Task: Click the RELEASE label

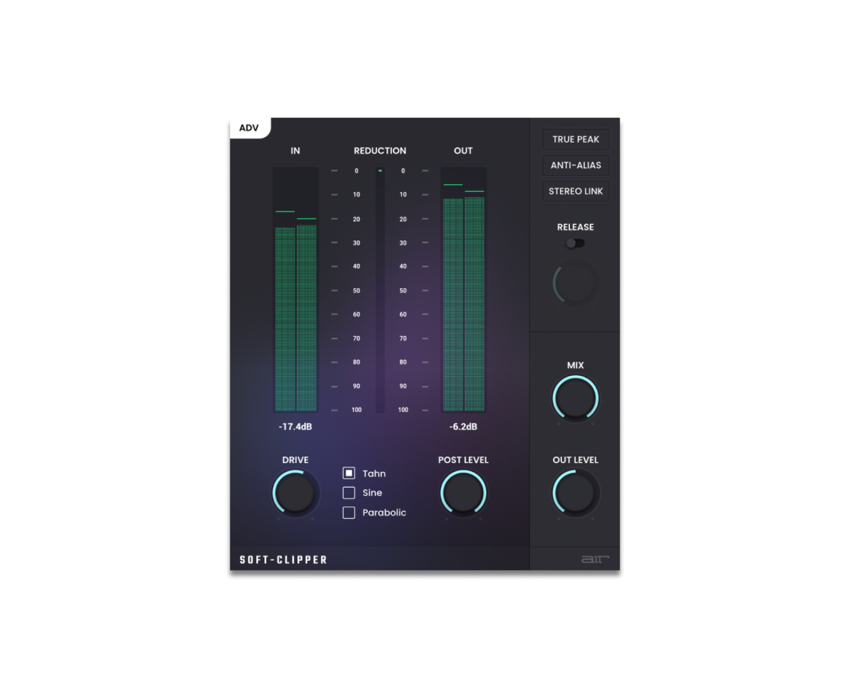Action: point(575,227)
